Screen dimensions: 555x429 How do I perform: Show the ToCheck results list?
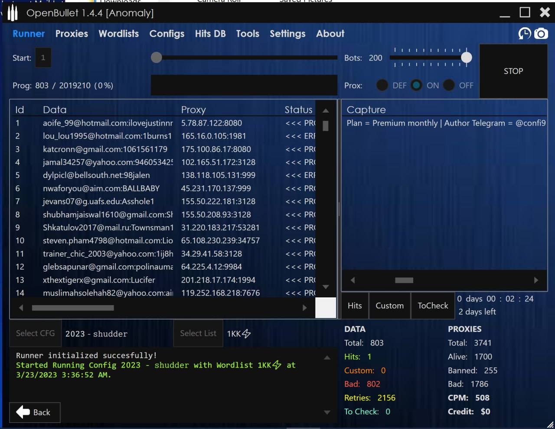[x=433, y=306]
